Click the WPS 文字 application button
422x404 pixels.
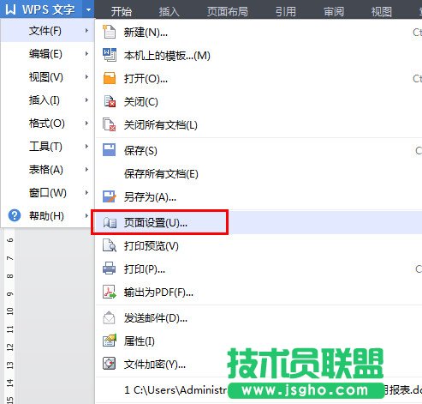(41, 9)
